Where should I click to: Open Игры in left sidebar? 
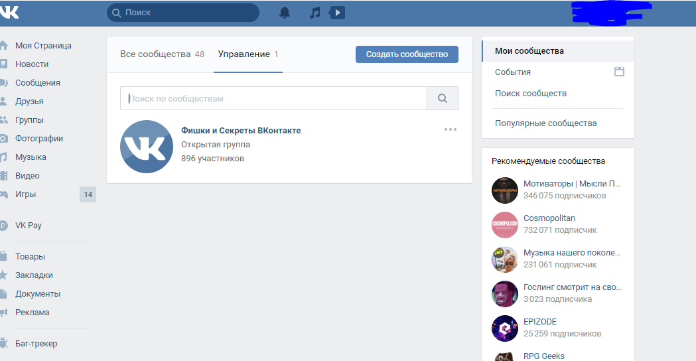[26, 194]
